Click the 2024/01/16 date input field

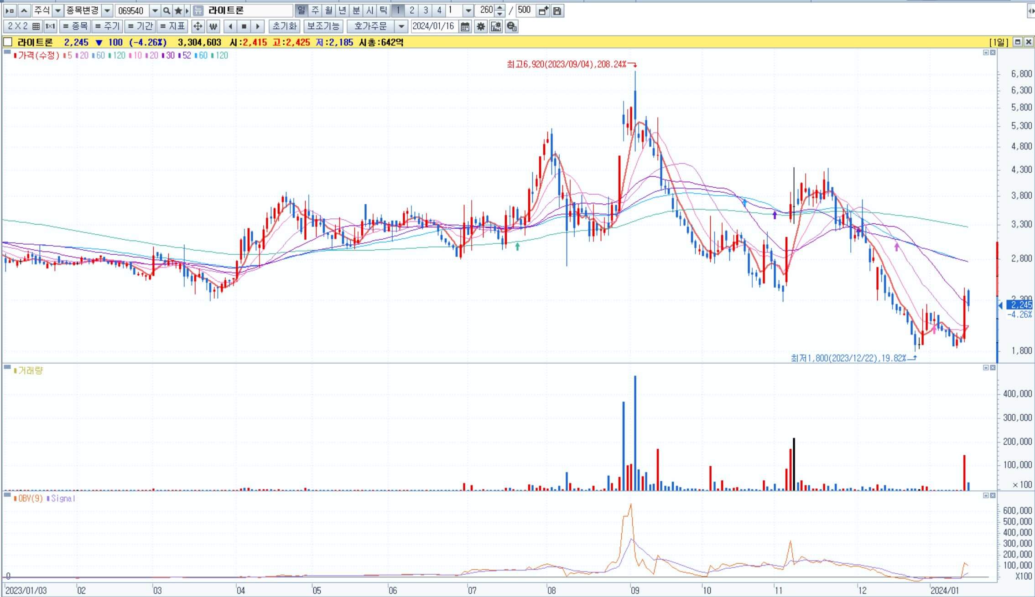(433, 26)
